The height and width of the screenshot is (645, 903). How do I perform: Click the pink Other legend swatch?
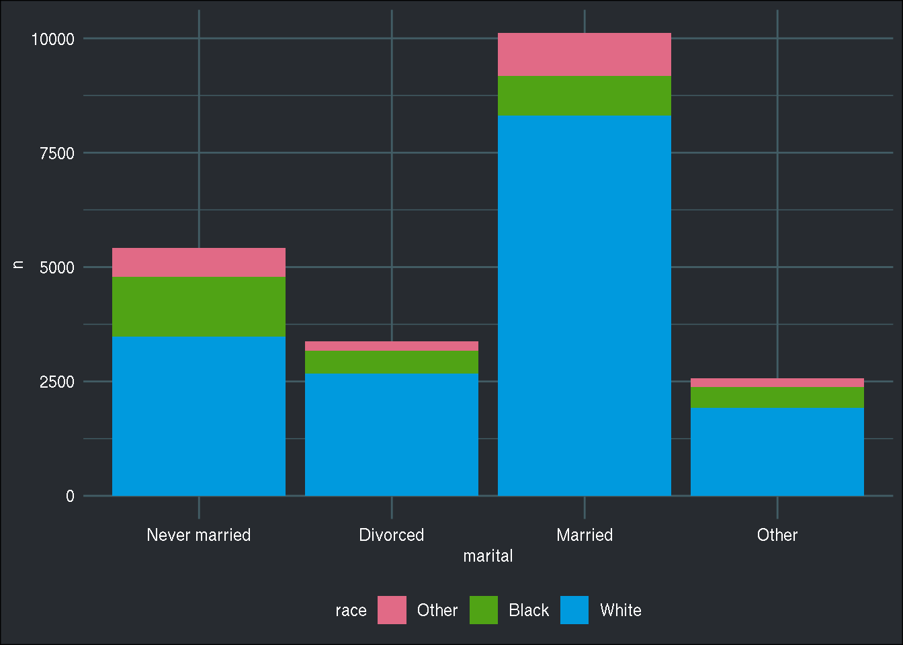coord(392,610)
